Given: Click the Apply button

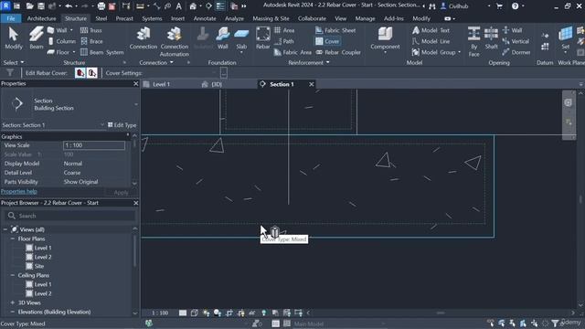Looking at the screenshot, I should pyautogui.click(x=121, y=193).
